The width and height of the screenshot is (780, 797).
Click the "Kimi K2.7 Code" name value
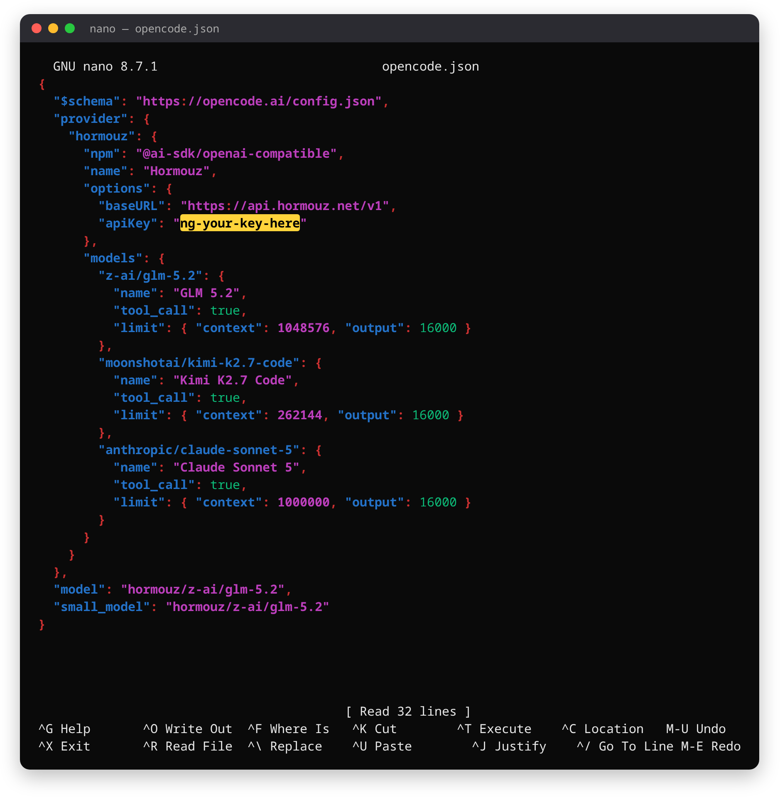point(232,380)
